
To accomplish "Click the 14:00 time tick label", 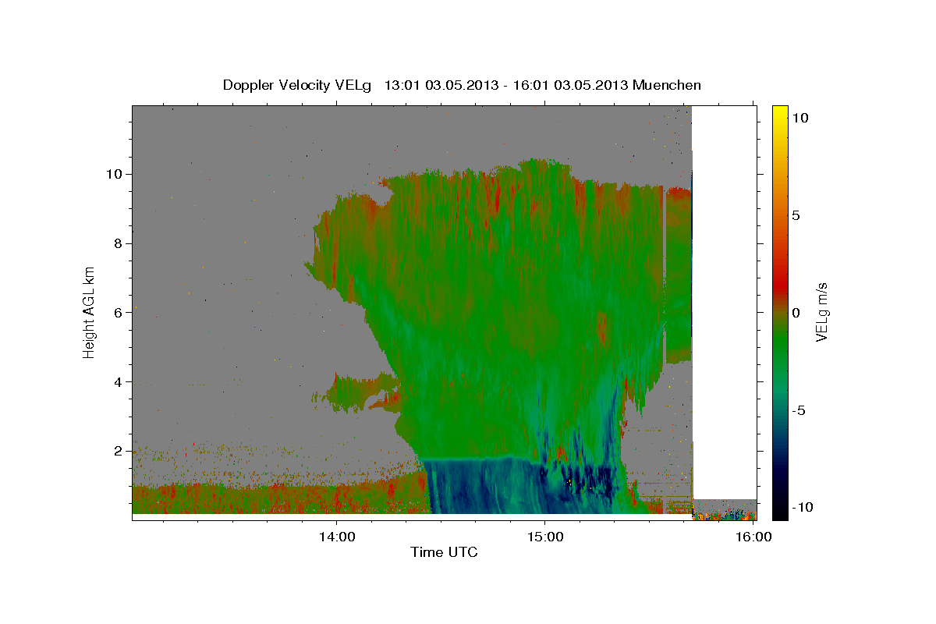I will click(x=337, y=537).
